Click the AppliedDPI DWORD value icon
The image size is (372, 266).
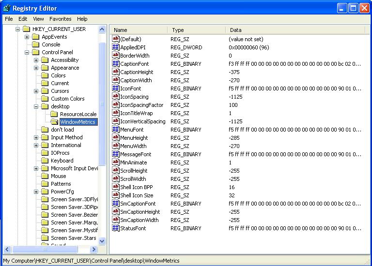tap(116, 47)
